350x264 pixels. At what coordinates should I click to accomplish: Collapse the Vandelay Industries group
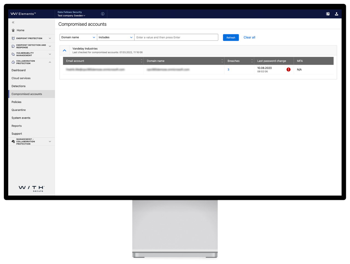[65, 50]
